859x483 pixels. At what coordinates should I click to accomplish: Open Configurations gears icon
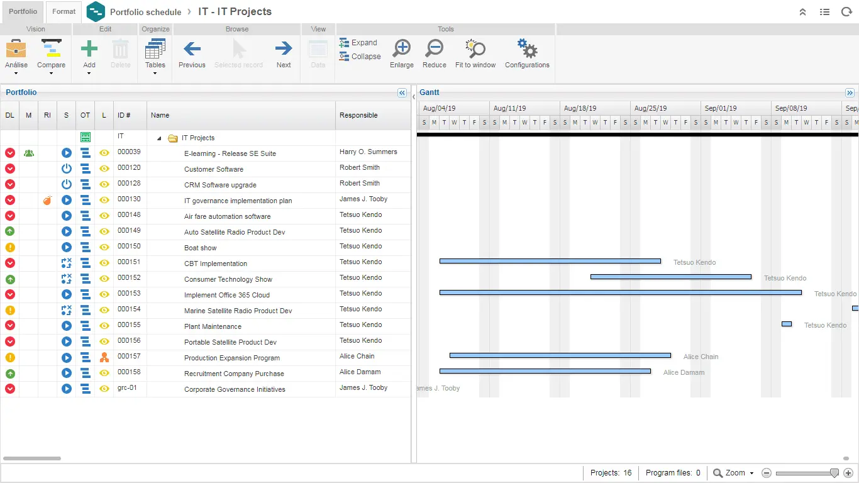point(527,49)
